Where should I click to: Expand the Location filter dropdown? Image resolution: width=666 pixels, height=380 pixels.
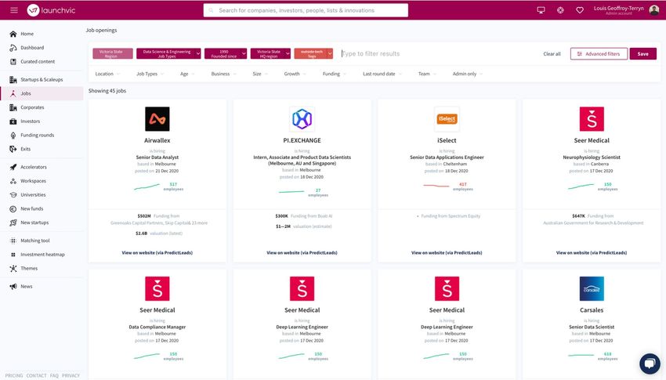[107, 74]
